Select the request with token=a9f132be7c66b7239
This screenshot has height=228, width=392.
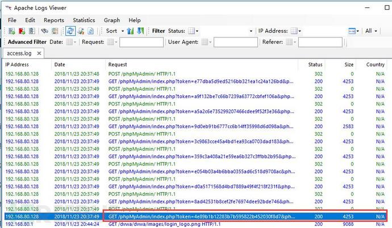201,96
